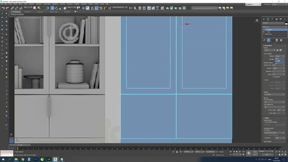This screenshot has height=162, width=288.
Task: Click Configure Modifier Sets icon
Action: (x=281, y=40)
